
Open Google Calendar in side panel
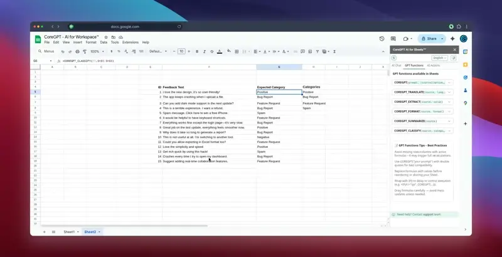coord(465,51)
